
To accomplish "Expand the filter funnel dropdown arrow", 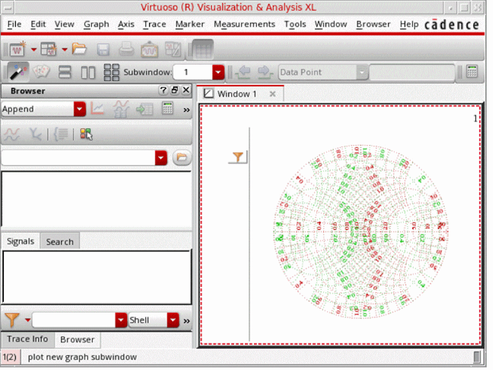I will coord(28,320).
